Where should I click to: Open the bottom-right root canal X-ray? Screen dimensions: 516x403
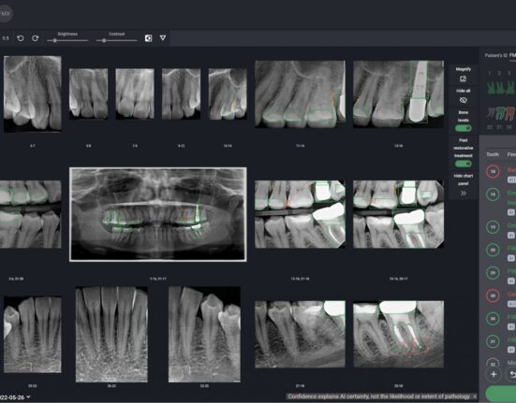tap(398, 334)
